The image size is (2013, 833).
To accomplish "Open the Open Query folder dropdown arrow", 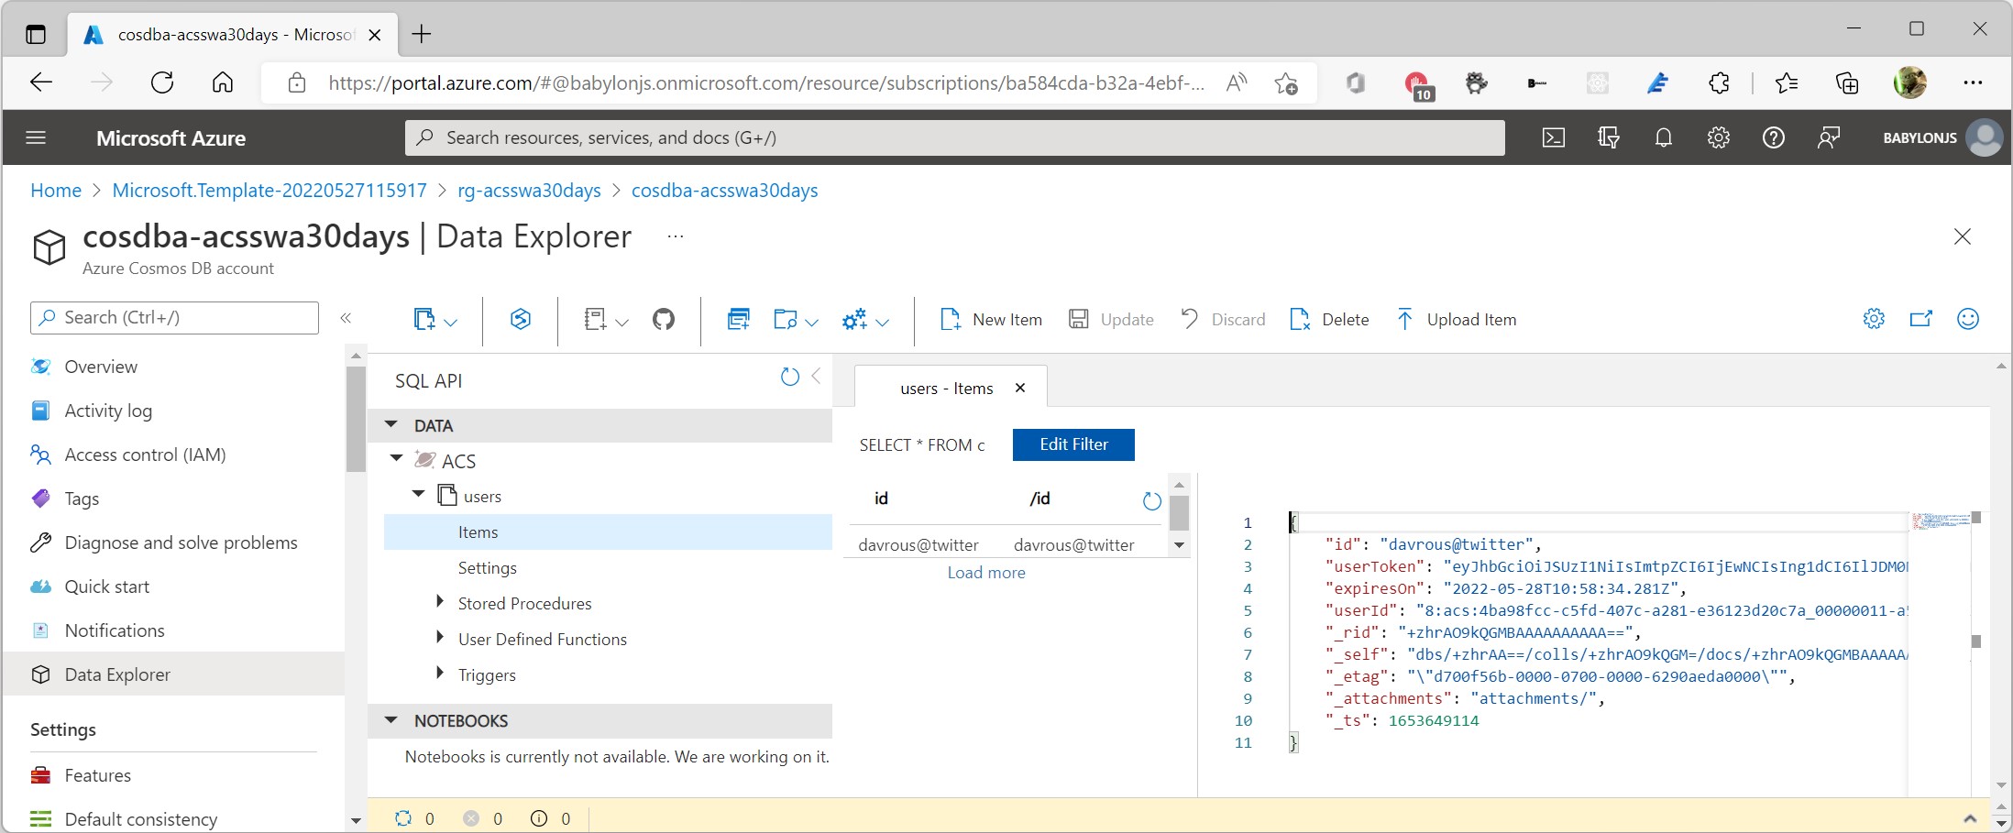I will [811, 322].
